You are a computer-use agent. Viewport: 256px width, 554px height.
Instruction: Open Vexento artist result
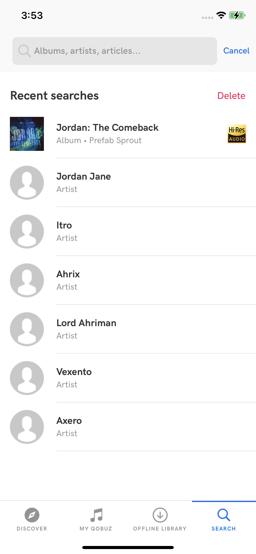tap(74, 378)
